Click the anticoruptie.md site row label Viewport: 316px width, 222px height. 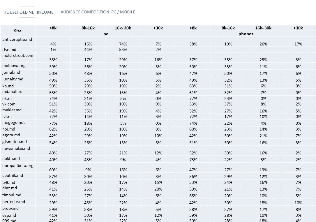17,39
